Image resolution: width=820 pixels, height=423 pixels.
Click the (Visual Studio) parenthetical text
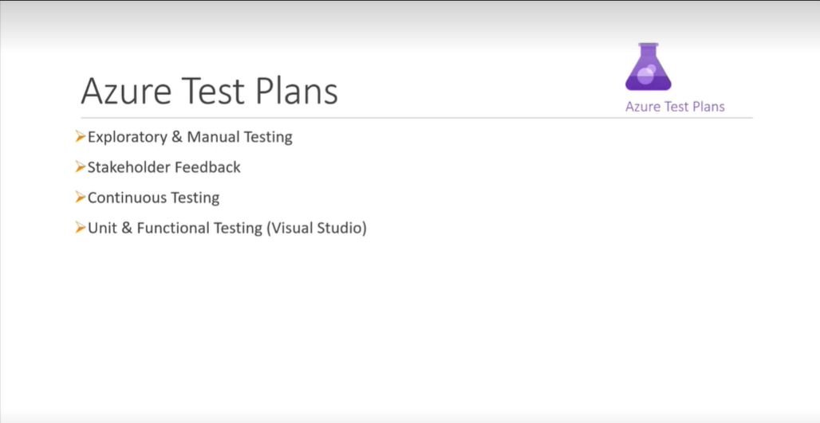pyautogui.click(x=317, y=228)
